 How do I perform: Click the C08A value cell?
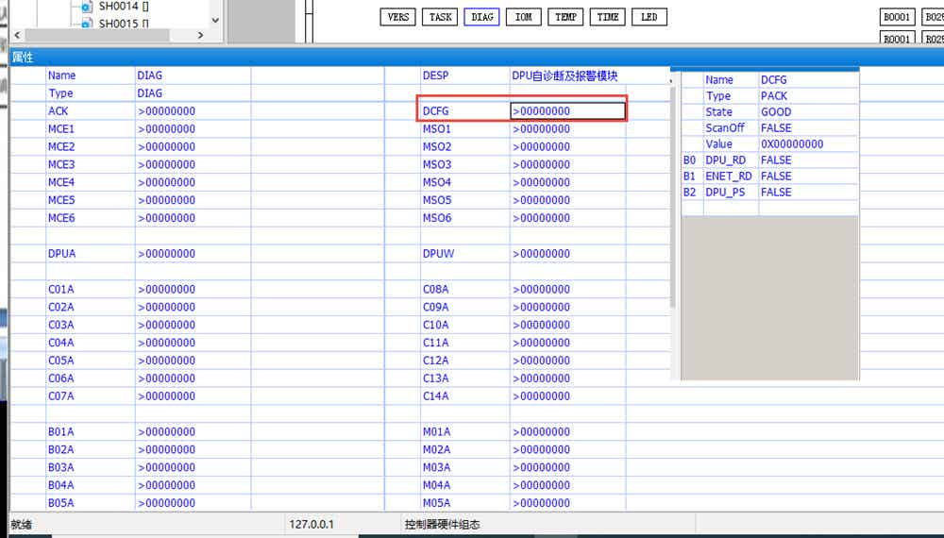(567, 289)
